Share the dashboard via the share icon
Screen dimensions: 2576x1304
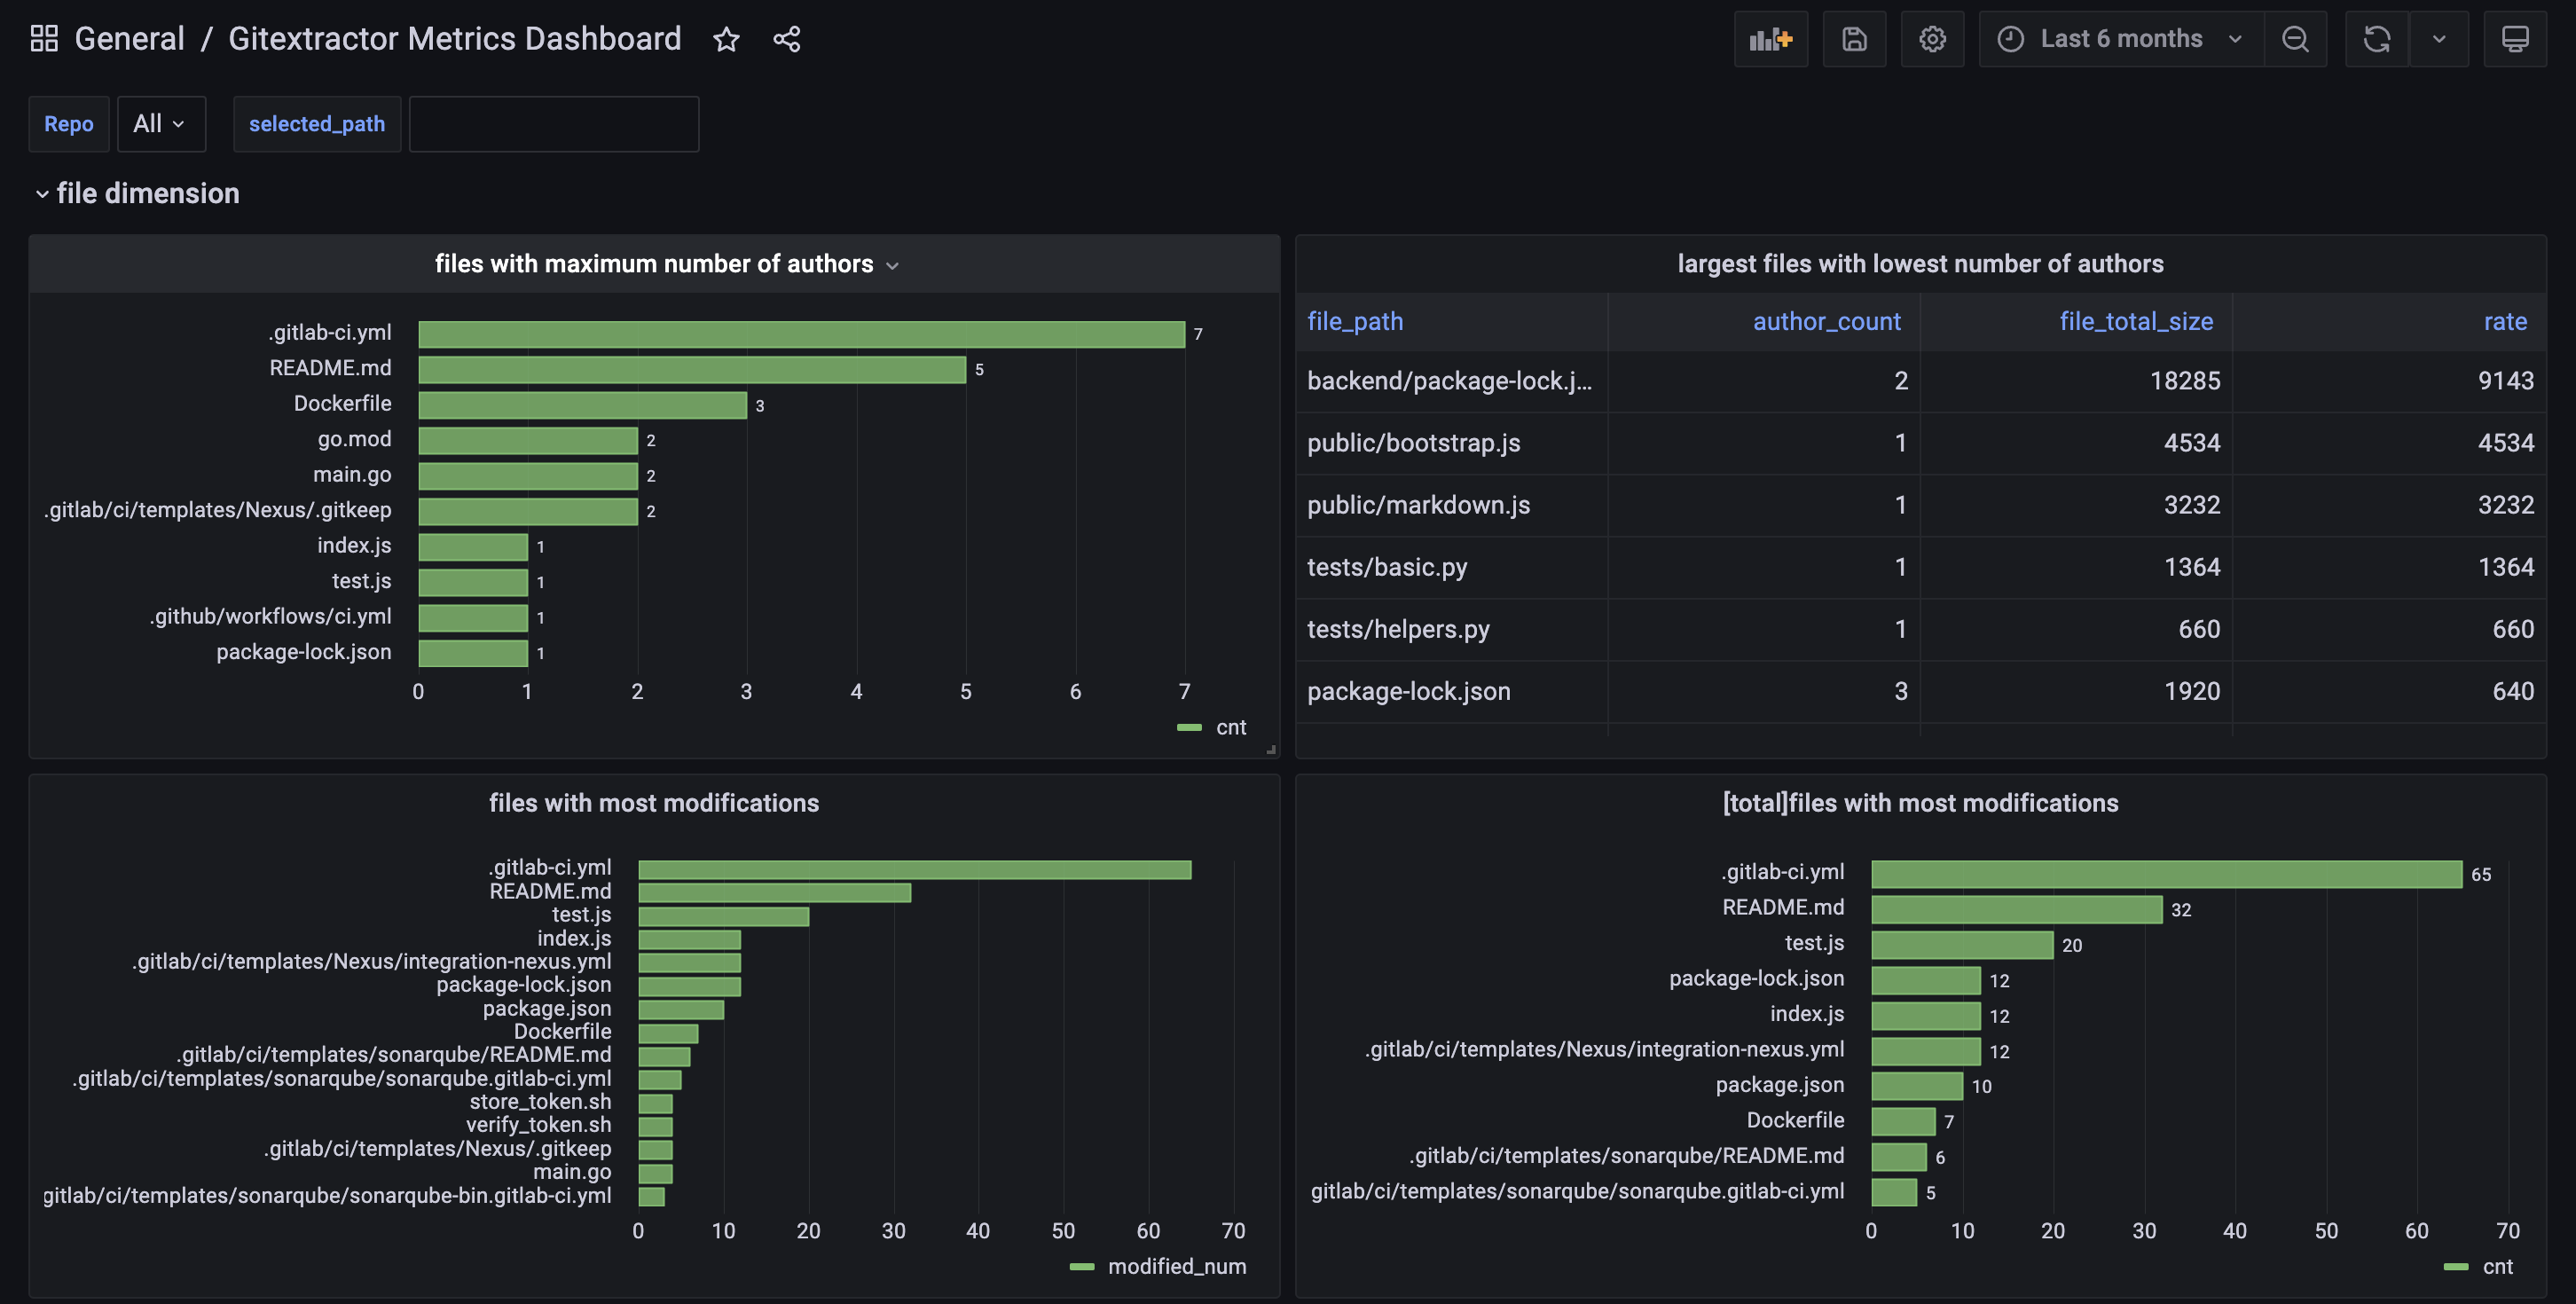click(786, 39)
